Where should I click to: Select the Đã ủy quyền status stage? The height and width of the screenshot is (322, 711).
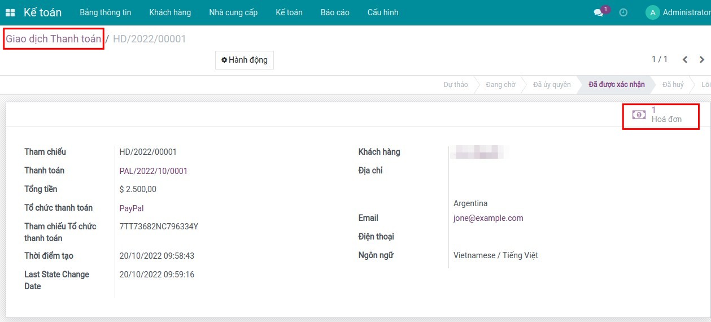coord(552,85)
